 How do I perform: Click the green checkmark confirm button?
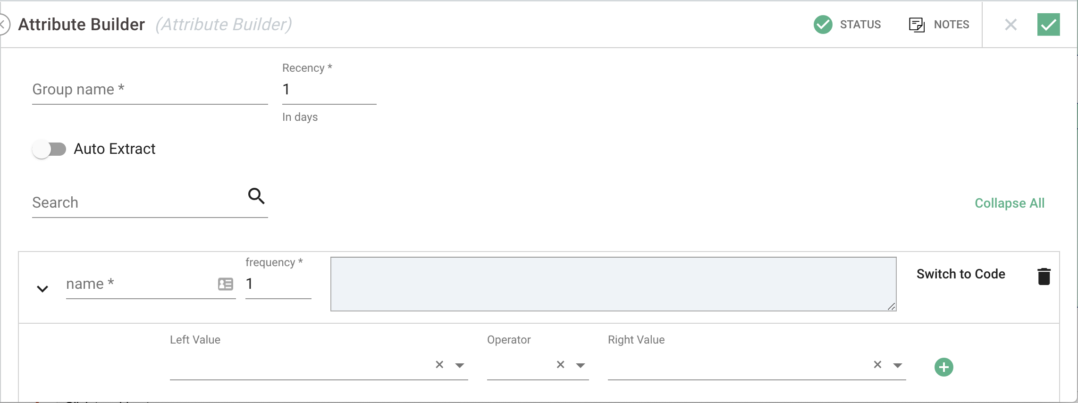click(x=1048, y=25)
